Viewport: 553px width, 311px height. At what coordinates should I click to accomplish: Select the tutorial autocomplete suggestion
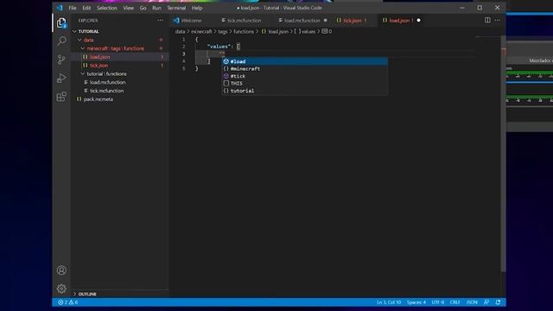pyautogui.click(x=305, y=91)
